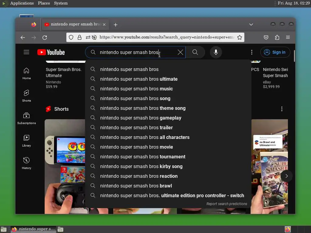This screenshot has height=233, width=311.
Task: Pick the 'tournament' search suggestion
Action: [168, 157]
